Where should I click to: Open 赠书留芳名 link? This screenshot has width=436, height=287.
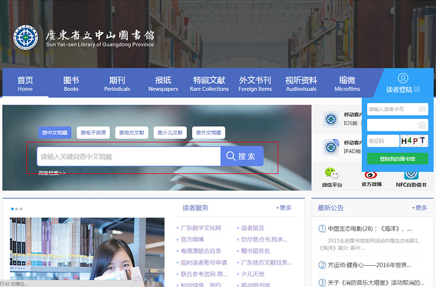click(255, 251)
